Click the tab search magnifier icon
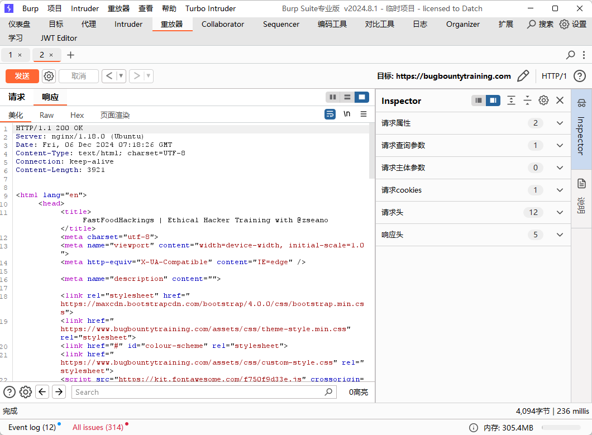 [x=570, y=55]
